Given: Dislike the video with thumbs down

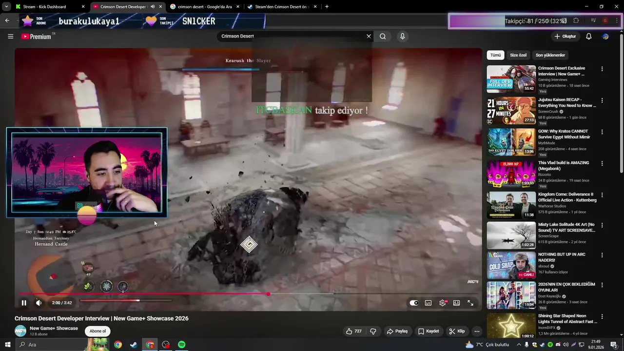Looking at the screenshot, I should pyautogui.click(x=373, y=331).
